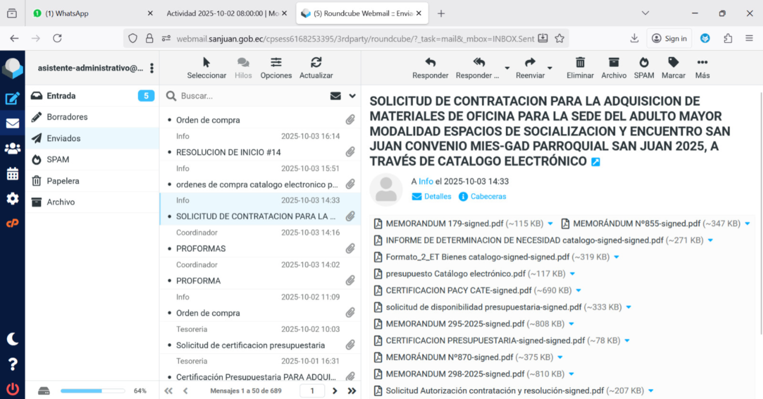Mark message as SPAM in toolbar

coord(644,68)
